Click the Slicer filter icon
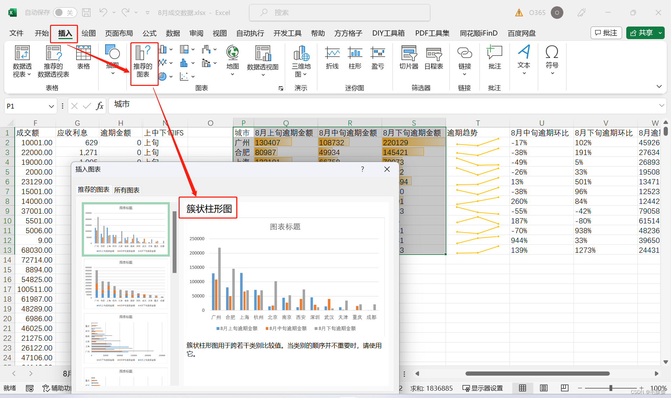 pos(409,58)
